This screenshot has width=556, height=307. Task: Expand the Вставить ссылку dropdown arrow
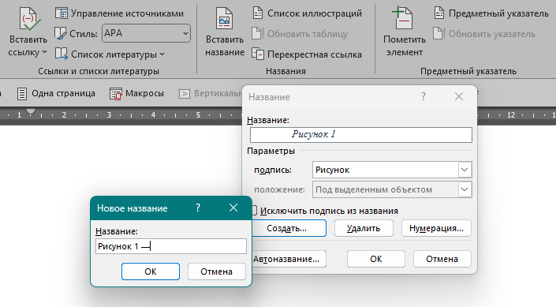(44, 53)
